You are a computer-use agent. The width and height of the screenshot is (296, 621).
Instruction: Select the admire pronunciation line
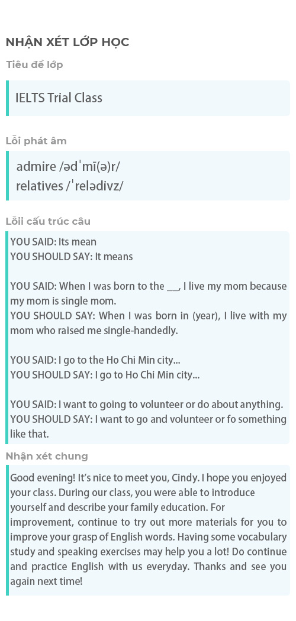[67, 167]
